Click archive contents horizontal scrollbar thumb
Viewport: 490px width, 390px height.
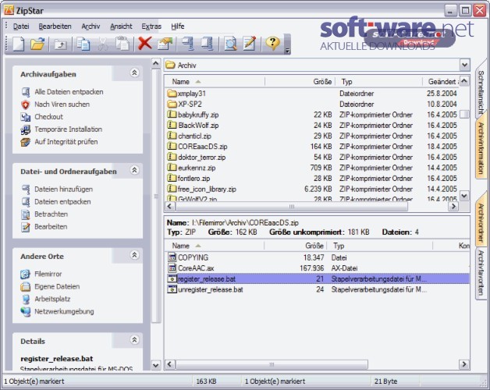pos(272,364)
